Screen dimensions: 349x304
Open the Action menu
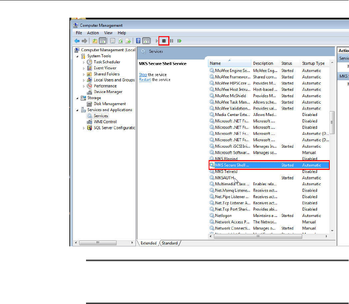[93, 33]
